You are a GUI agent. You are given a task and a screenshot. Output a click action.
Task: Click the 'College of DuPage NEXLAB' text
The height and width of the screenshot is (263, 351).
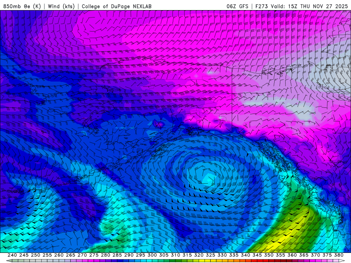[x=117, y=6]
